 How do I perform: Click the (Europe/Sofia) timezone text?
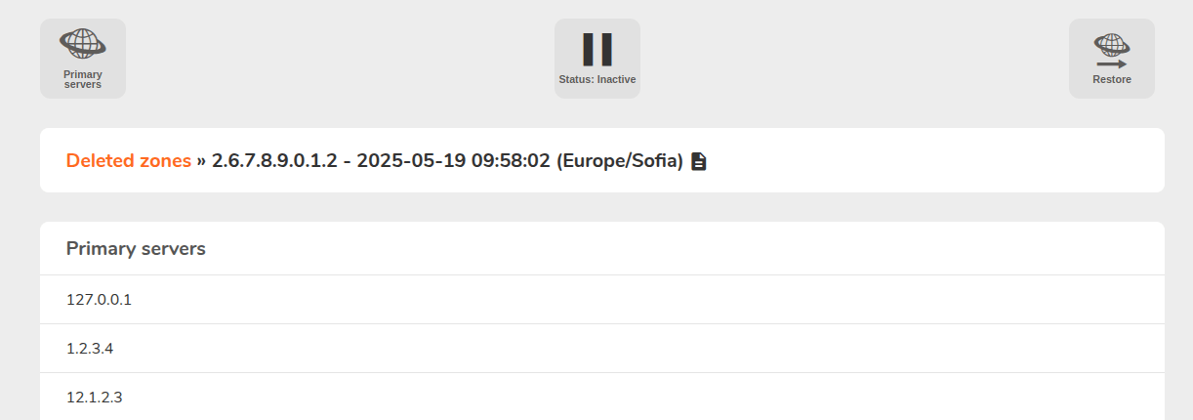coord(620,161)
